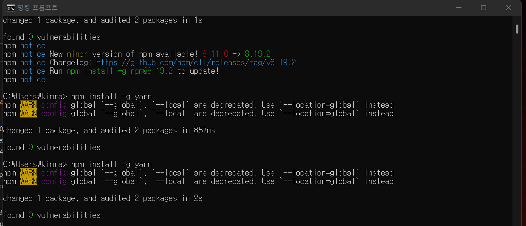Screen dimensions: 526x226
Task: Click the second 'npm install -g yarn' prompt line
Action: 77,165
